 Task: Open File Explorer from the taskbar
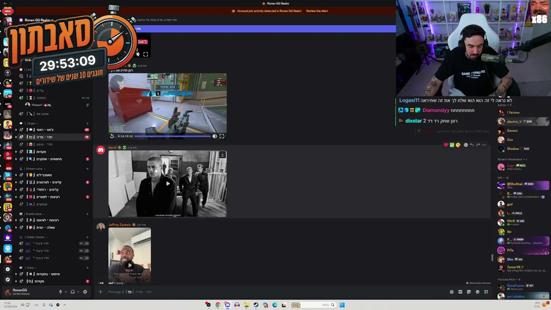(246, 305)
